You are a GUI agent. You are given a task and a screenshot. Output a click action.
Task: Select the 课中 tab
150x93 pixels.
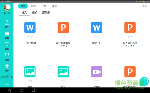point(23,6)
